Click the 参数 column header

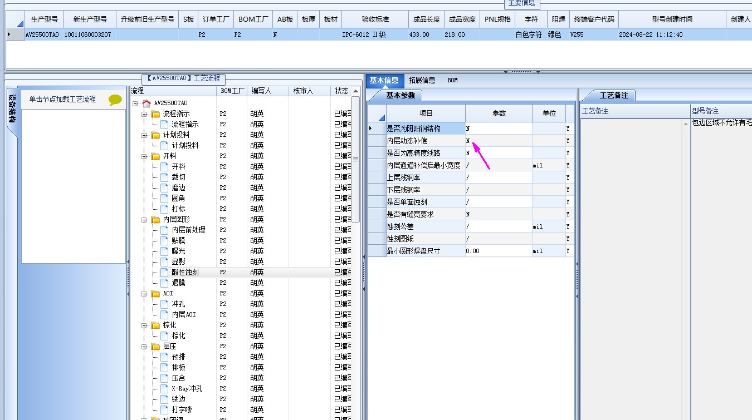point(499,113)
